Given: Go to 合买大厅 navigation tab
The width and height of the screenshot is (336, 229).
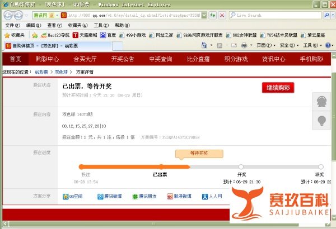Looking at the screenshot, I should [85, 59].
